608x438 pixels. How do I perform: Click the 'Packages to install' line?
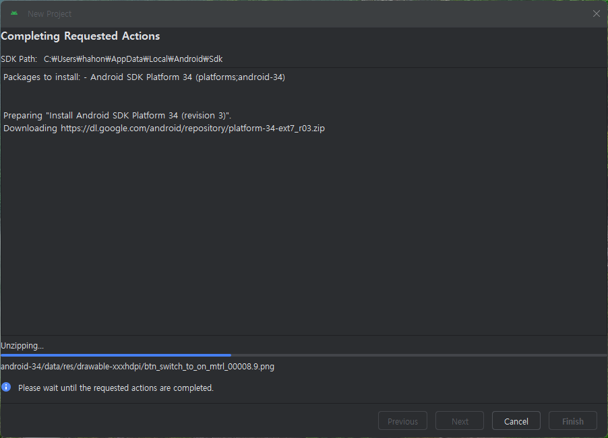click(x=144, y=77)
